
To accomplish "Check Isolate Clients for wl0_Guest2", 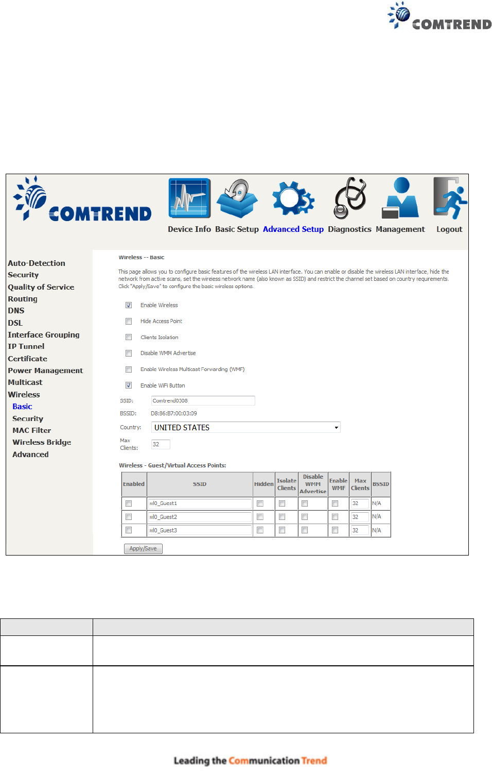I will tap(282, 517).
